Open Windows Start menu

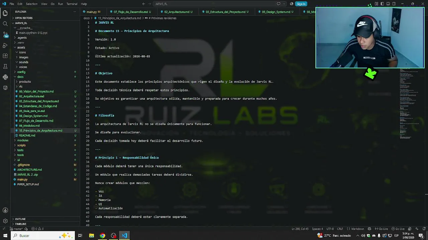coord(5,236)
